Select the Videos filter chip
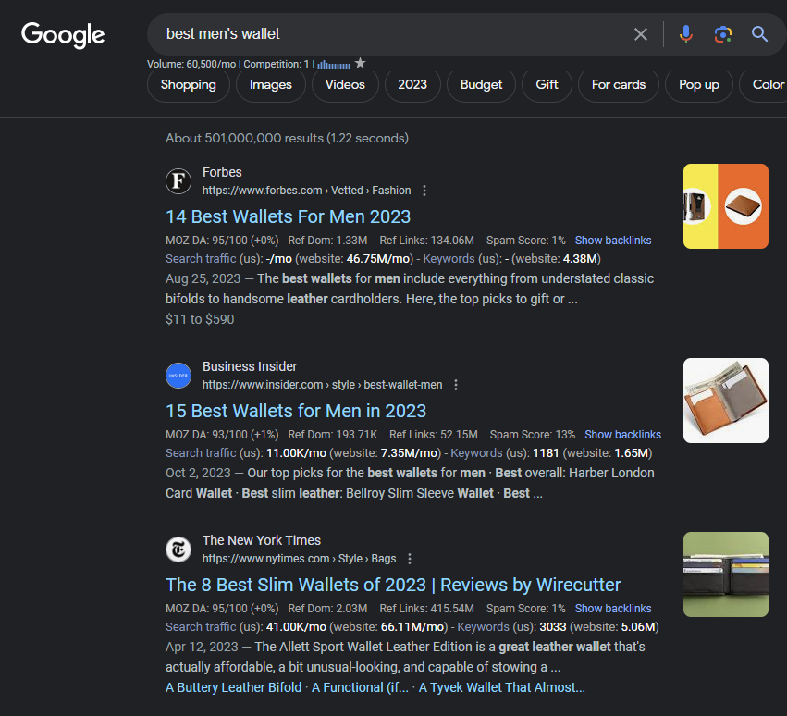787x716 pixels. click(345, 85)
